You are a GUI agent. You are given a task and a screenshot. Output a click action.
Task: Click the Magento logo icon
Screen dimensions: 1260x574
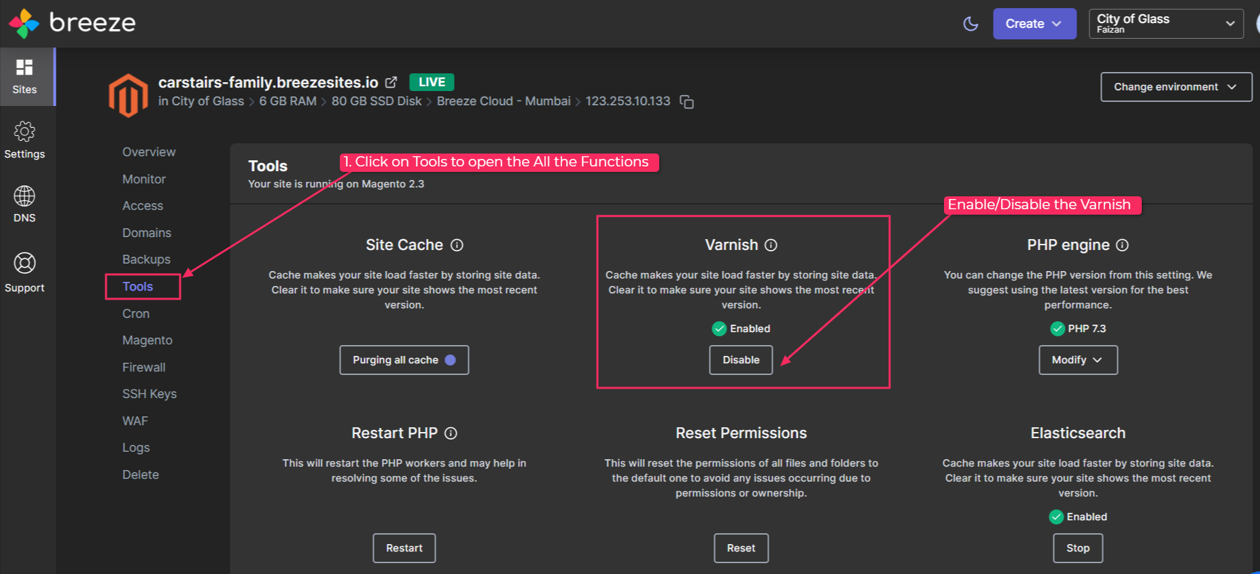pyautogui.click(x=128, y=96)
